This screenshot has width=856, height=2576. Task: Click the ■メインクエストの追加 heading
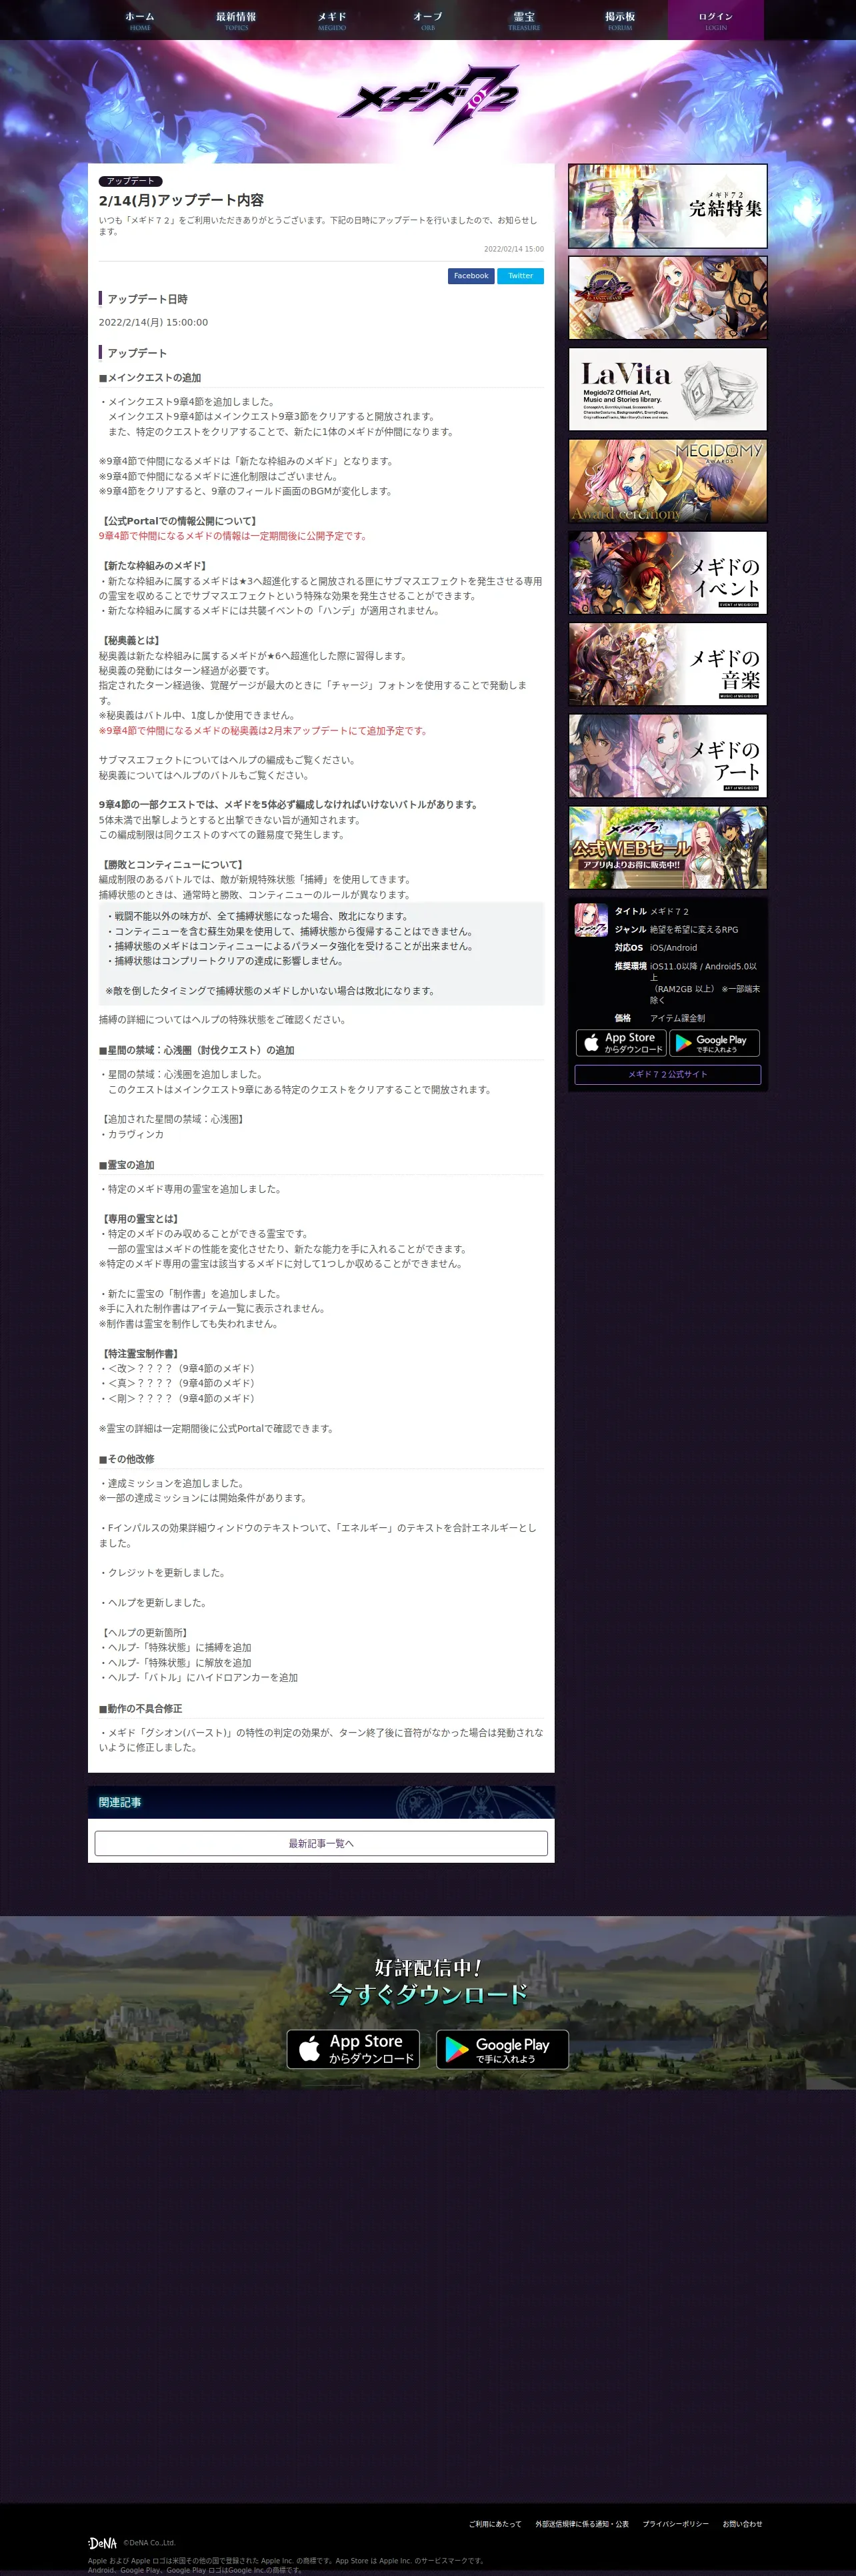pos(150,378)
